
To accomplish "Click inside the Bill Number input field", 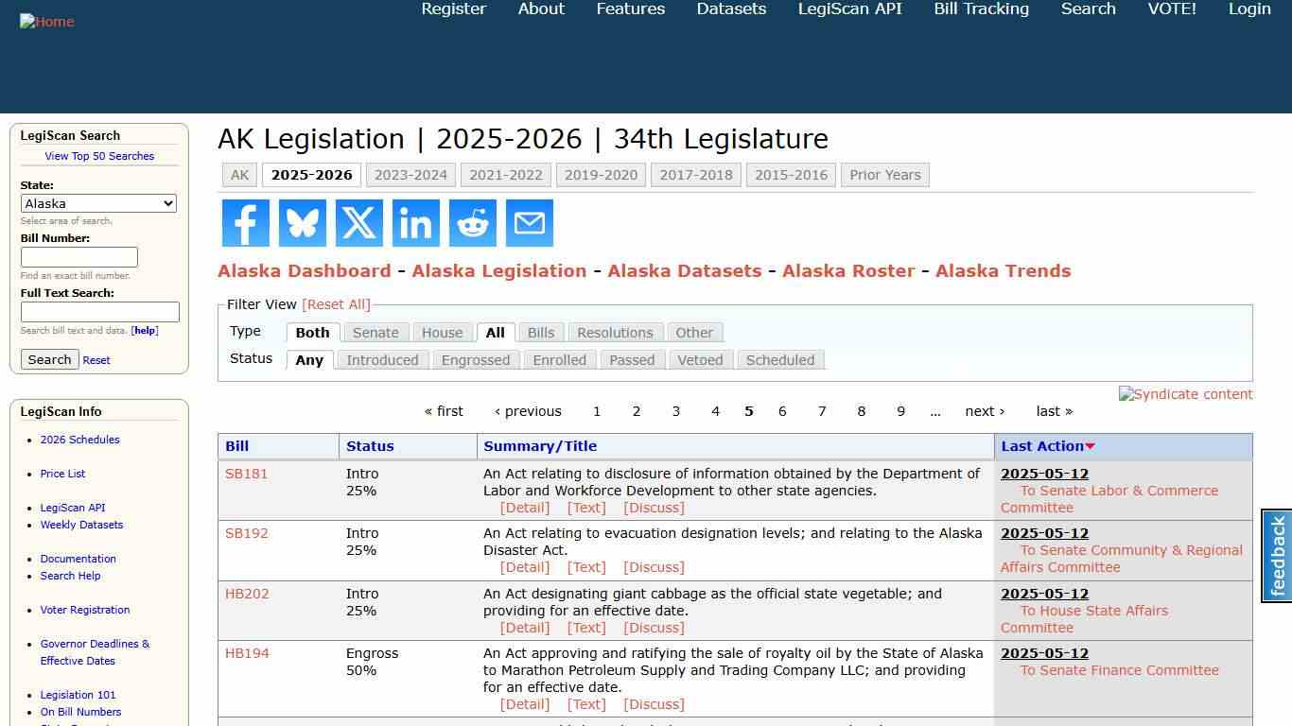I will click(x=79, y=256).
